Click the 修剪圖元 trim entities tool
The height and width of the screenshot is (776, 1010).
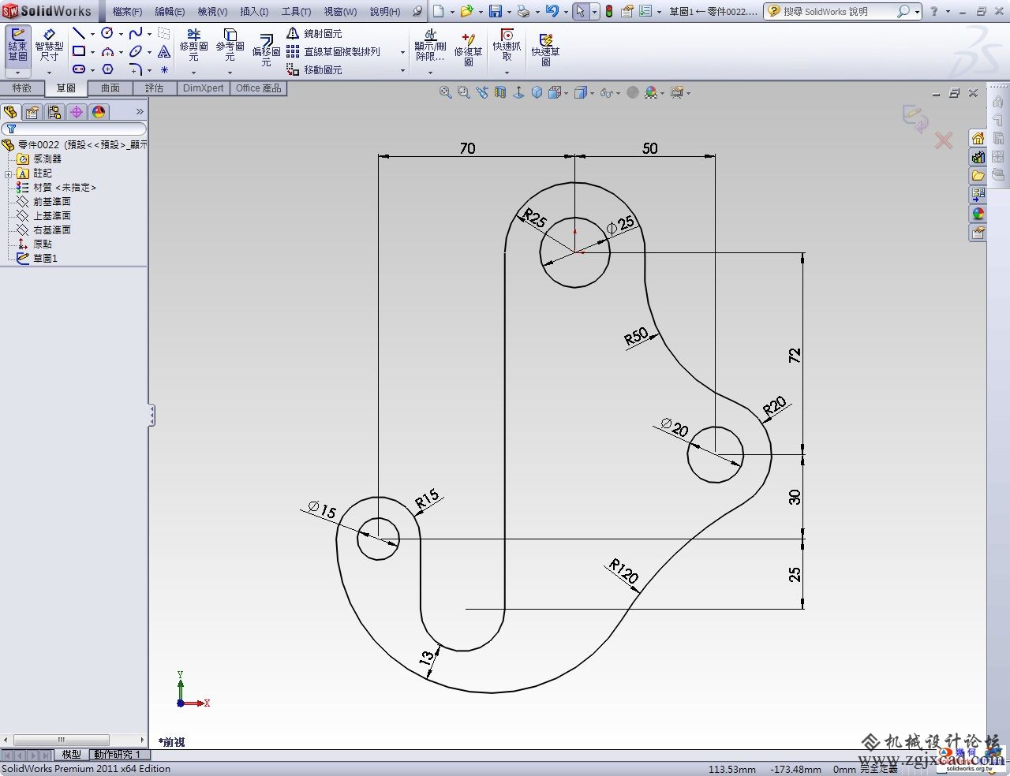[x=193, y=46]
